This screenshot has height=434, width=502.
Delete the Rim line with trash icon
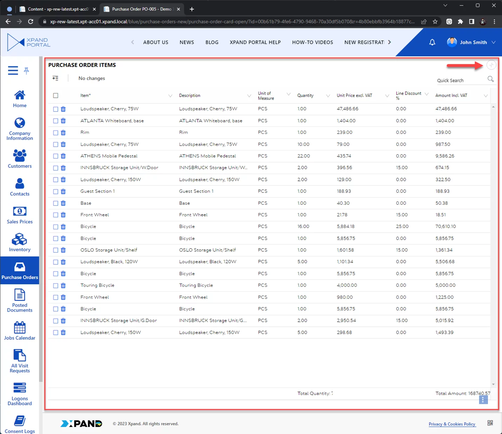pyautogui.click(x=63, y=133)
